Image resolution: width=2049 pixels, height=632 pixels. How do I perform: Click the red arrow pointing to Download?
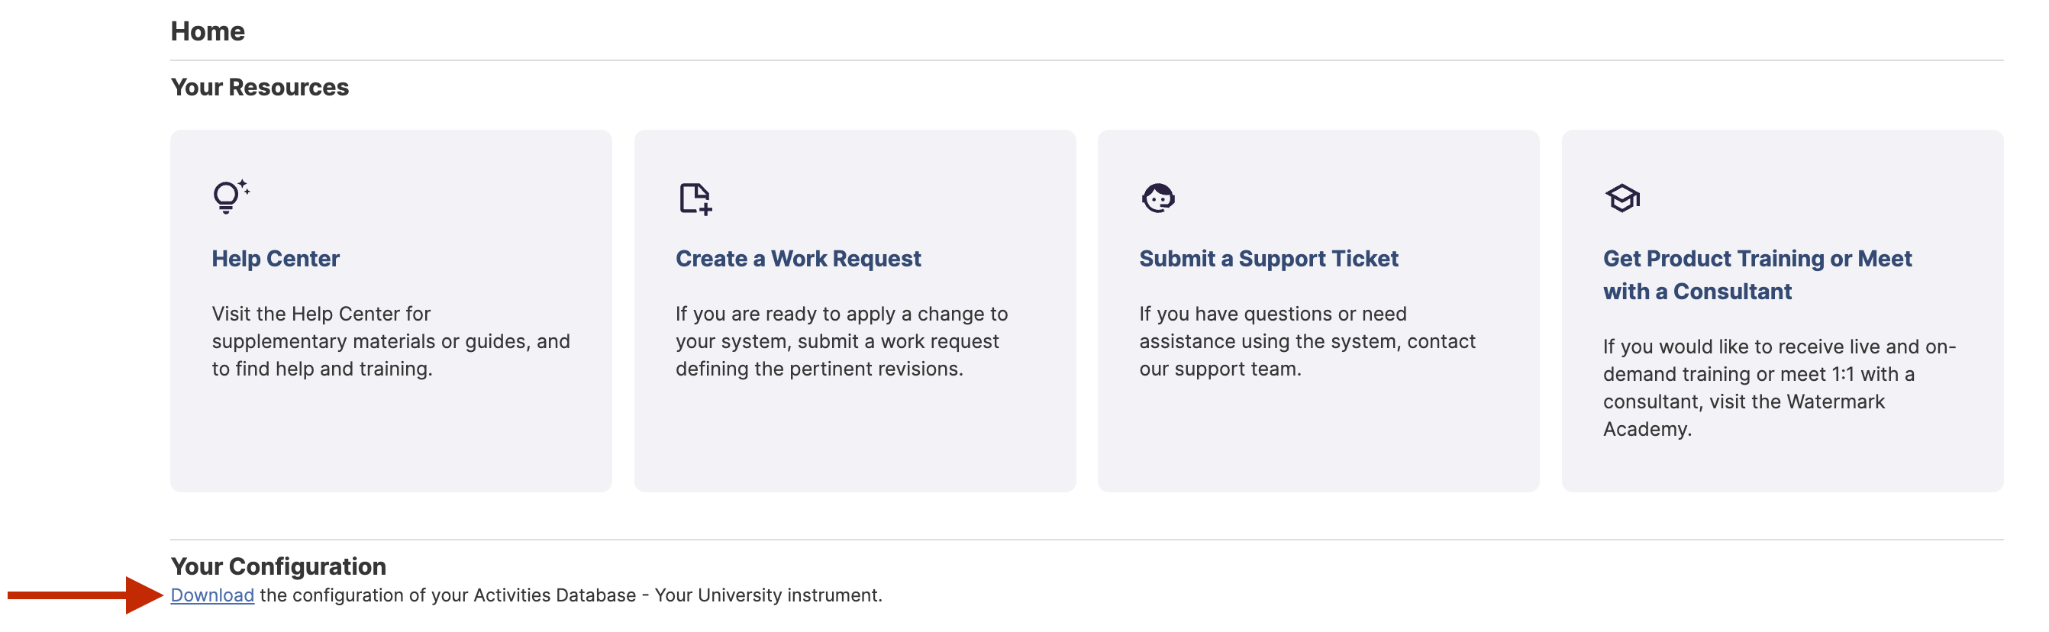tap(85, 595)
